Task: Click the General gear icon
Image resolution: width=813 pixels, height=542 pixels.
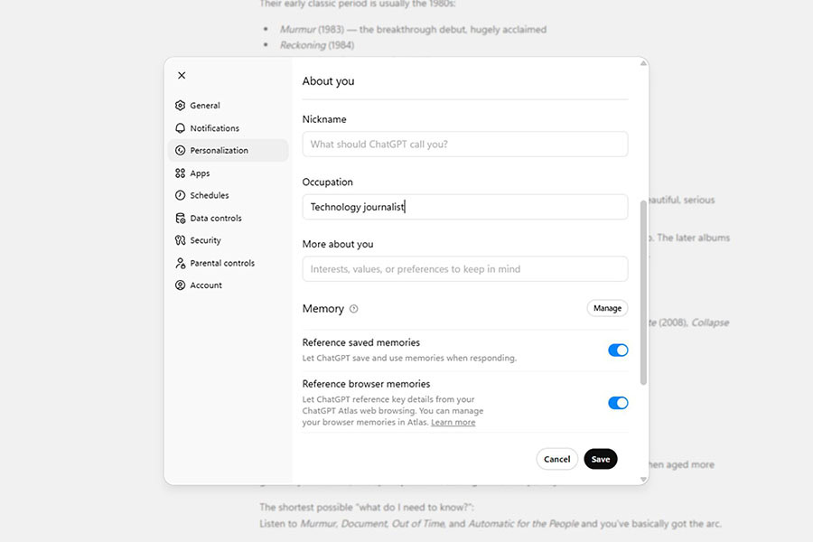Action: [x=180, y=106]
